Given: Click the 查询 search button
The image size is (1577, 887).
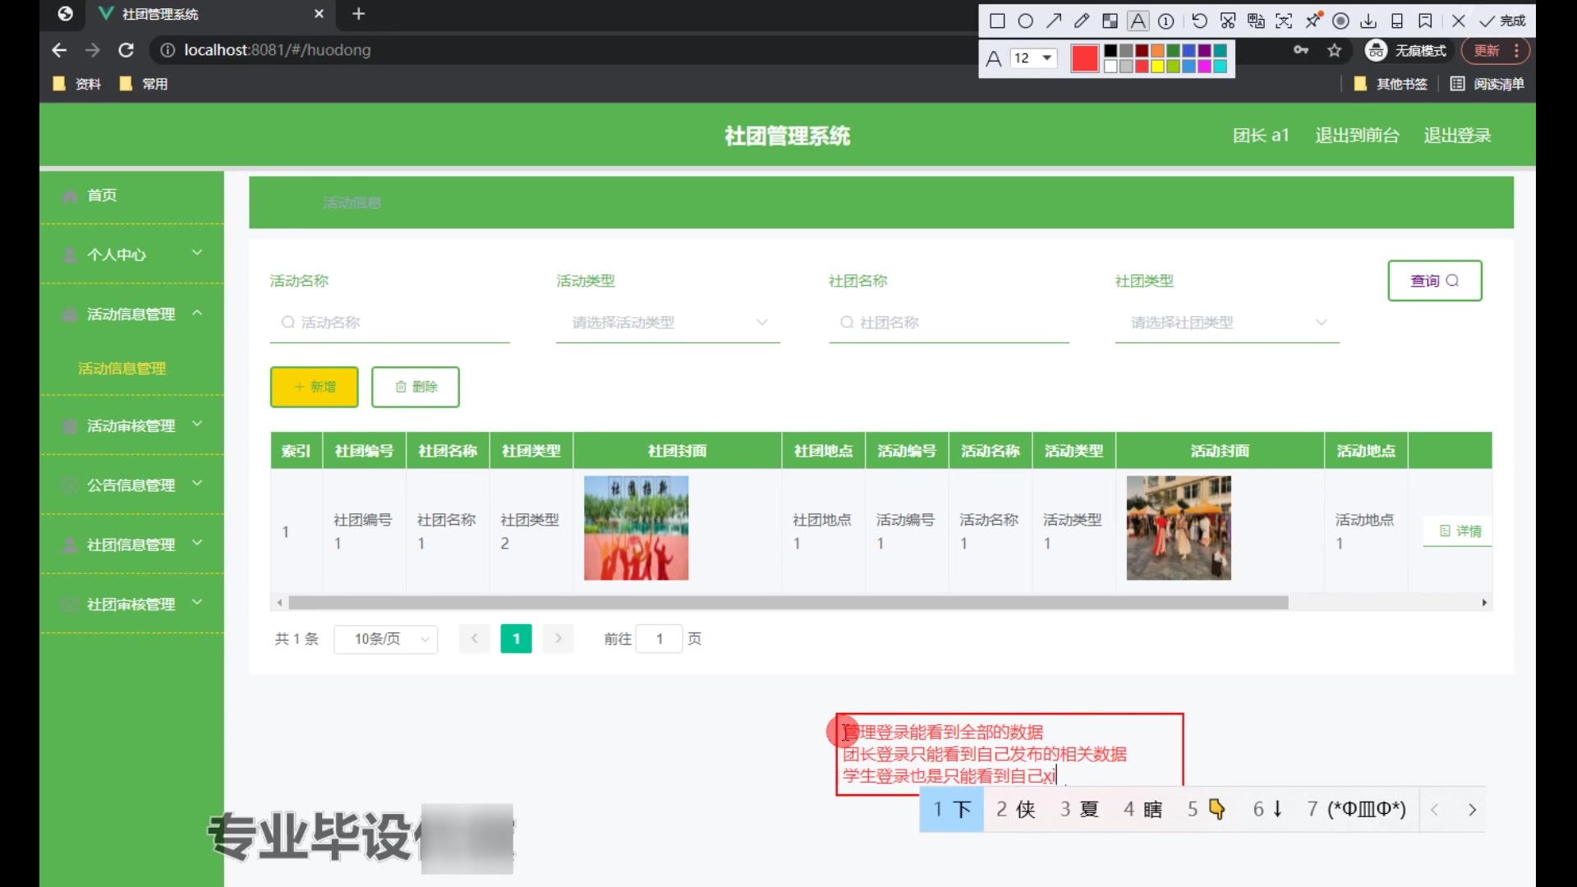Looking at the screenshot, I should click(1434, 281).
